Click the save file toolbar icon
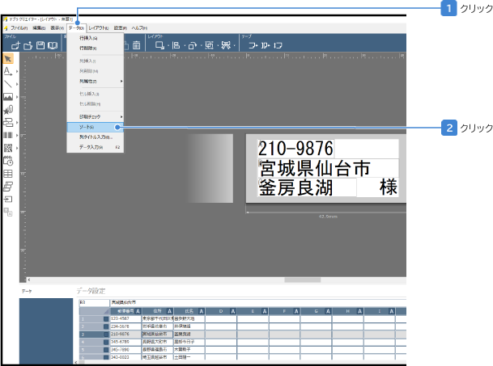Screen dimensions: 493x366 (x=40, y=45)
